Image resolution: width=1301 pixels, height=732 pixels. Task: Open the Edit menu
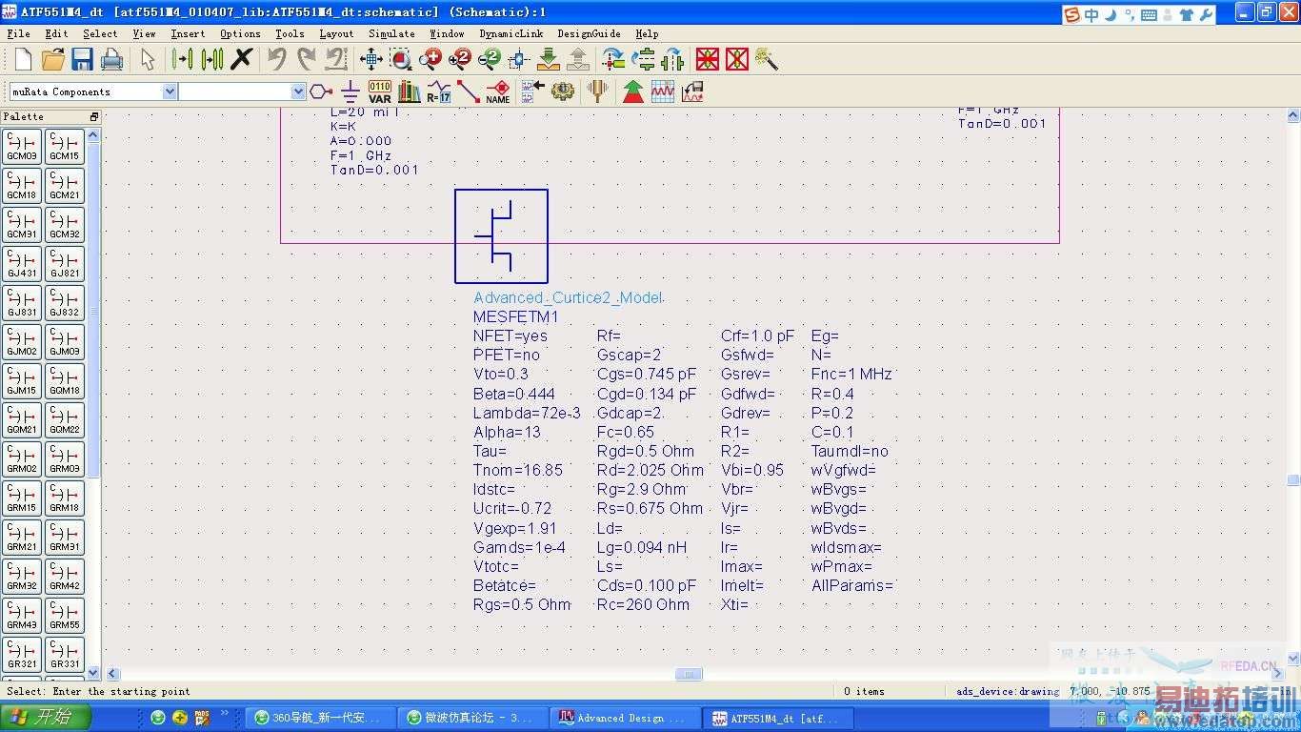point(56,33)
